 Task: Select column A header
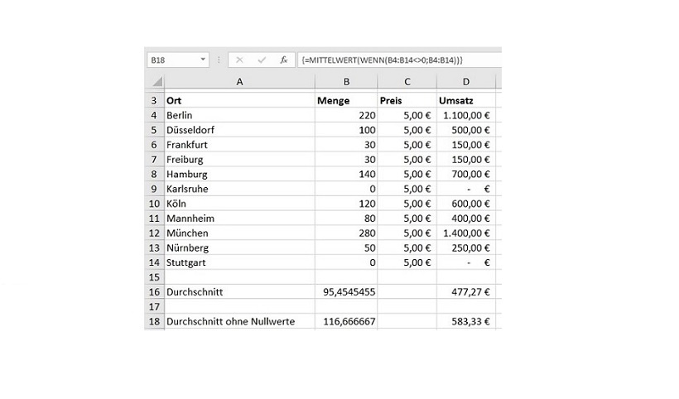point(239,82)
